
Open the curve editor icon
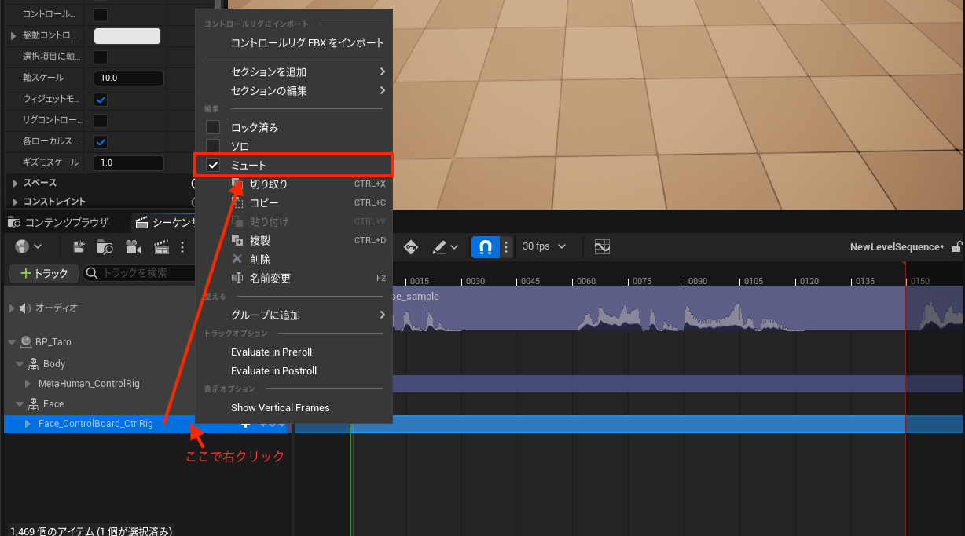pyautogui.click(x=602, y=247)
